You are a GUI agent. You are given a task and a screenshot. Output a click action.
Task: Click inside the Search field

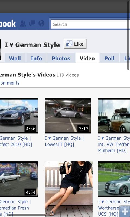[x=90, y=24]
